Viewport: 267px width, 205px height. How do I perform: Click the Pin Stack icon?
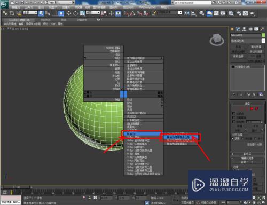coord(234,94)
